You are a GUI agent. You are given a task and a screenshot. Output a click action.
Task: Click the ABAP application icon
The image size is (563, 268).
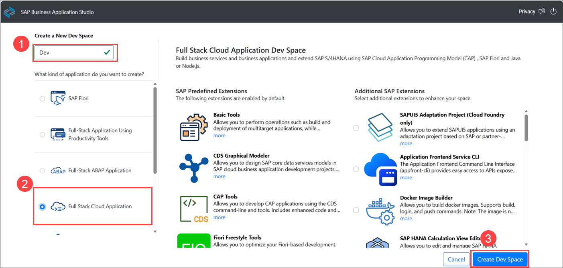58,171
